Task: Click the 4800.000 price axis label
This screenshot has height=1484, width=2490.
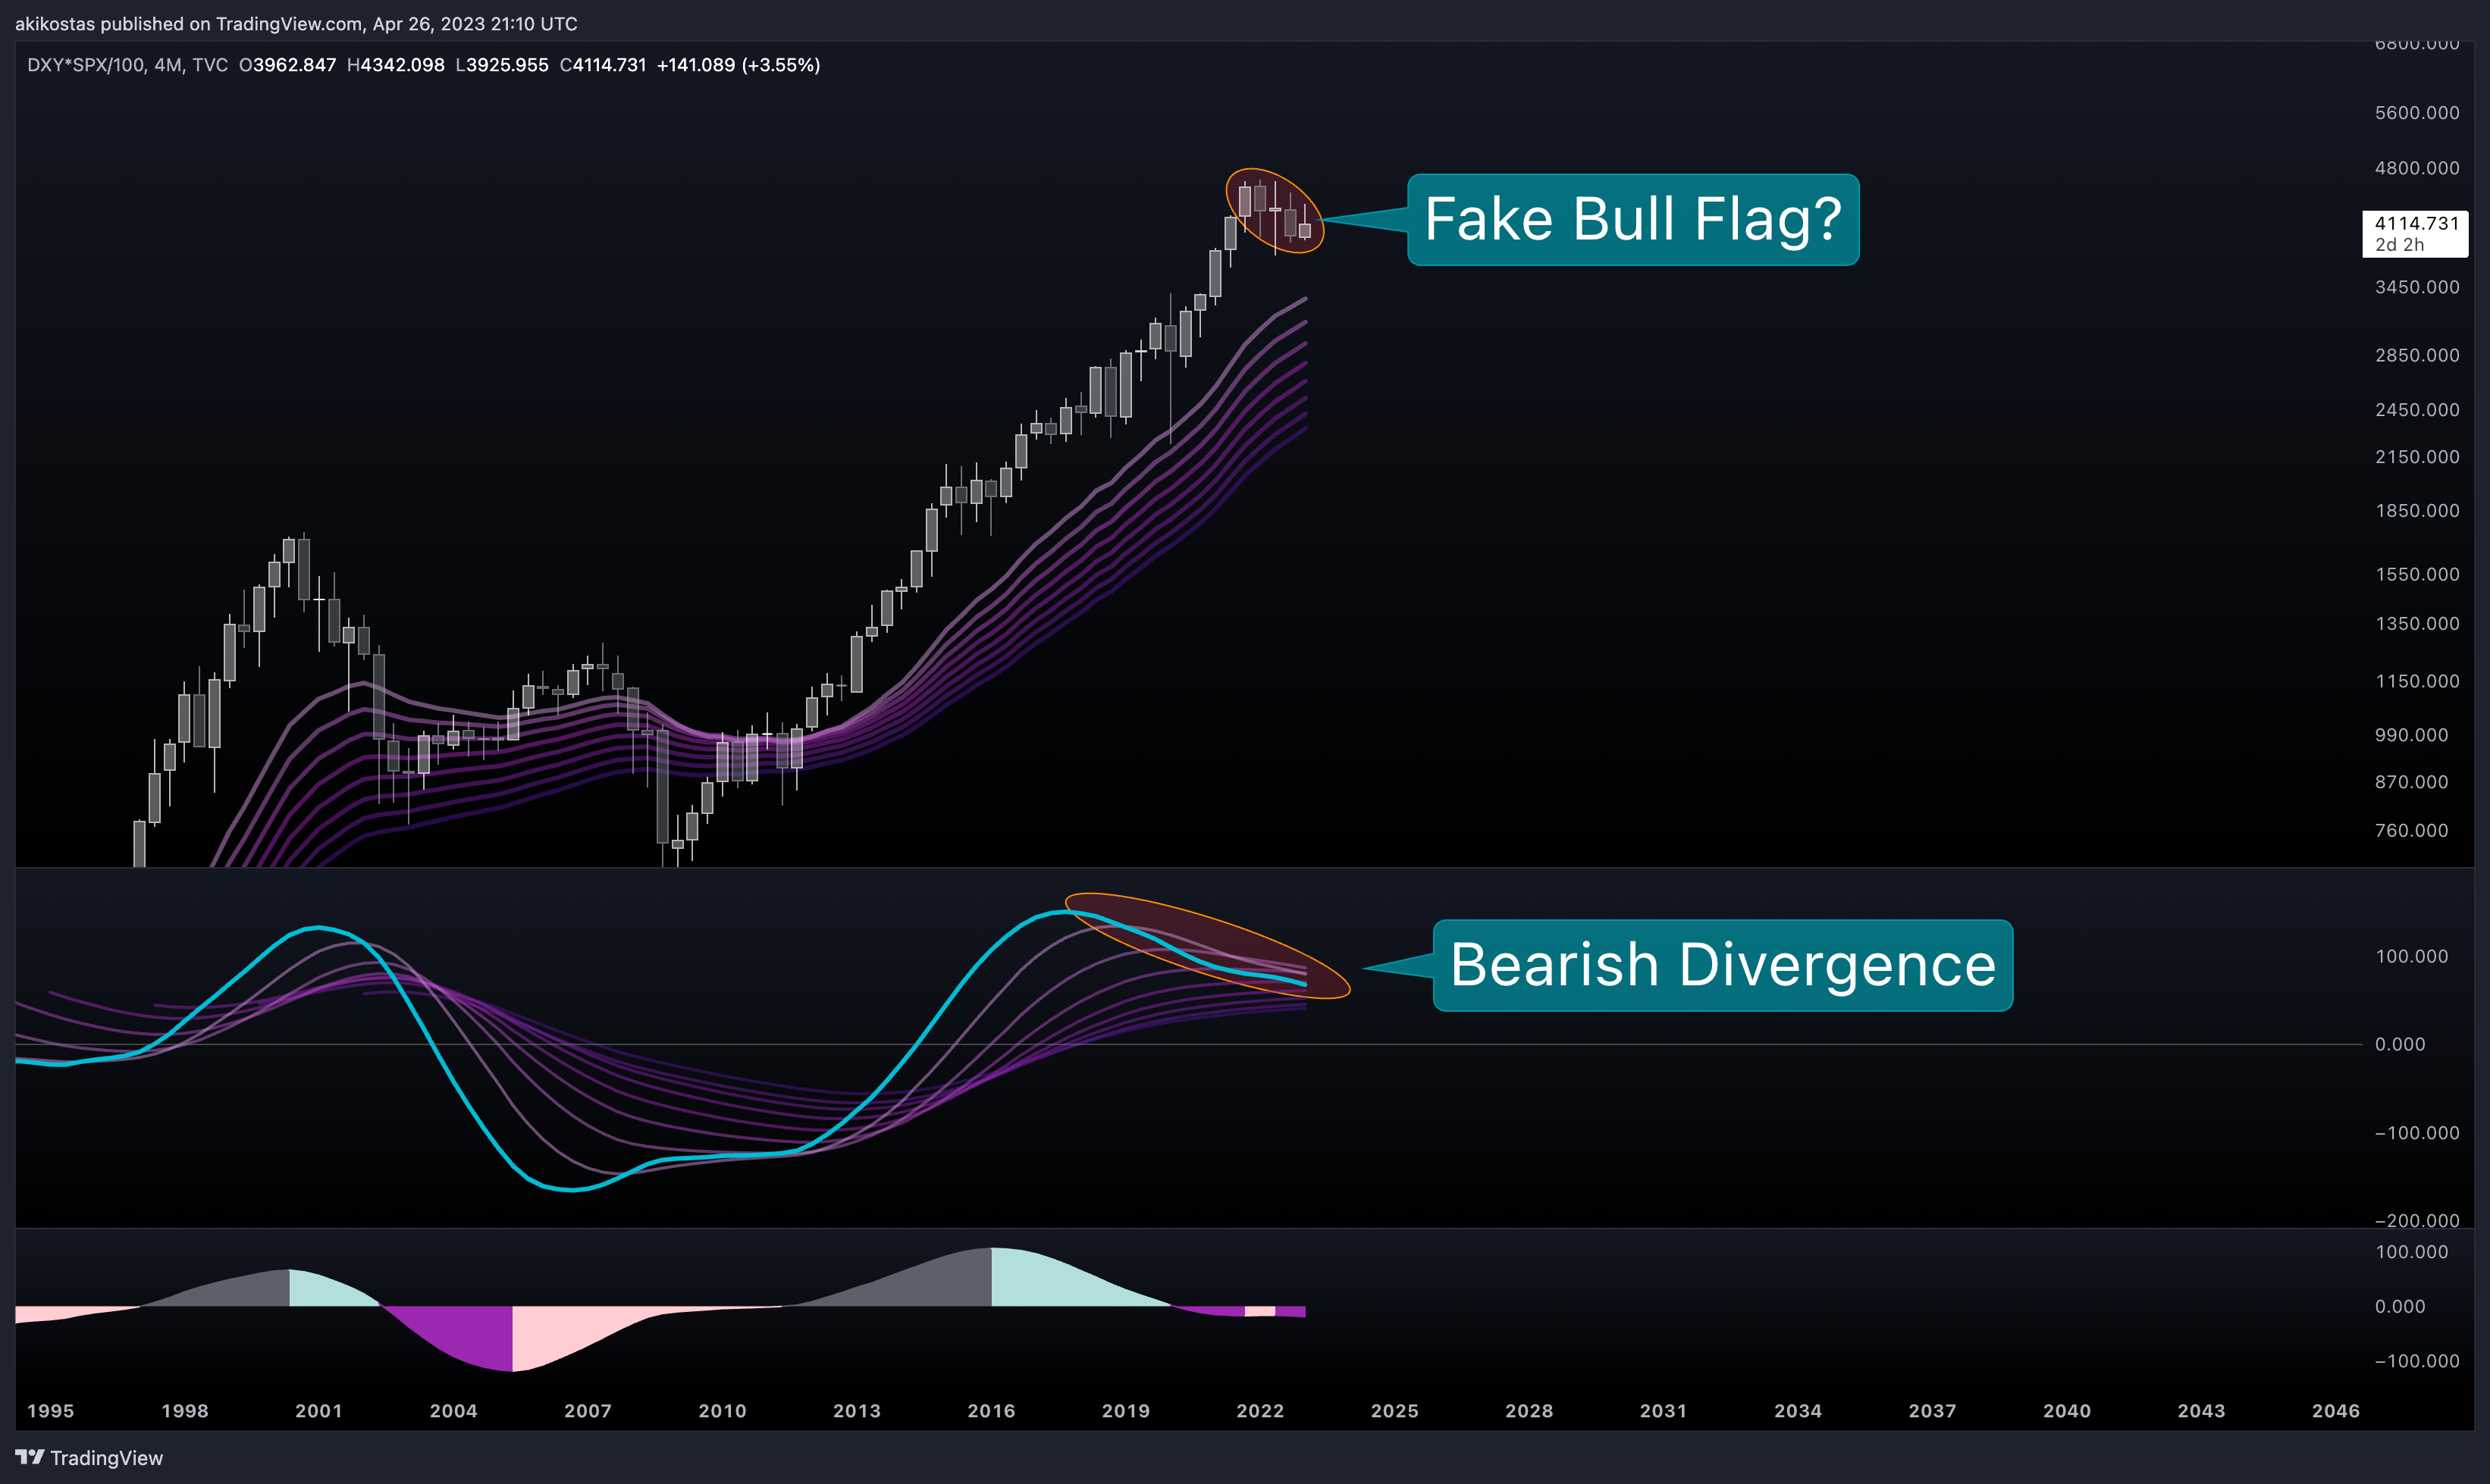Action: [x=2417, y=168]
